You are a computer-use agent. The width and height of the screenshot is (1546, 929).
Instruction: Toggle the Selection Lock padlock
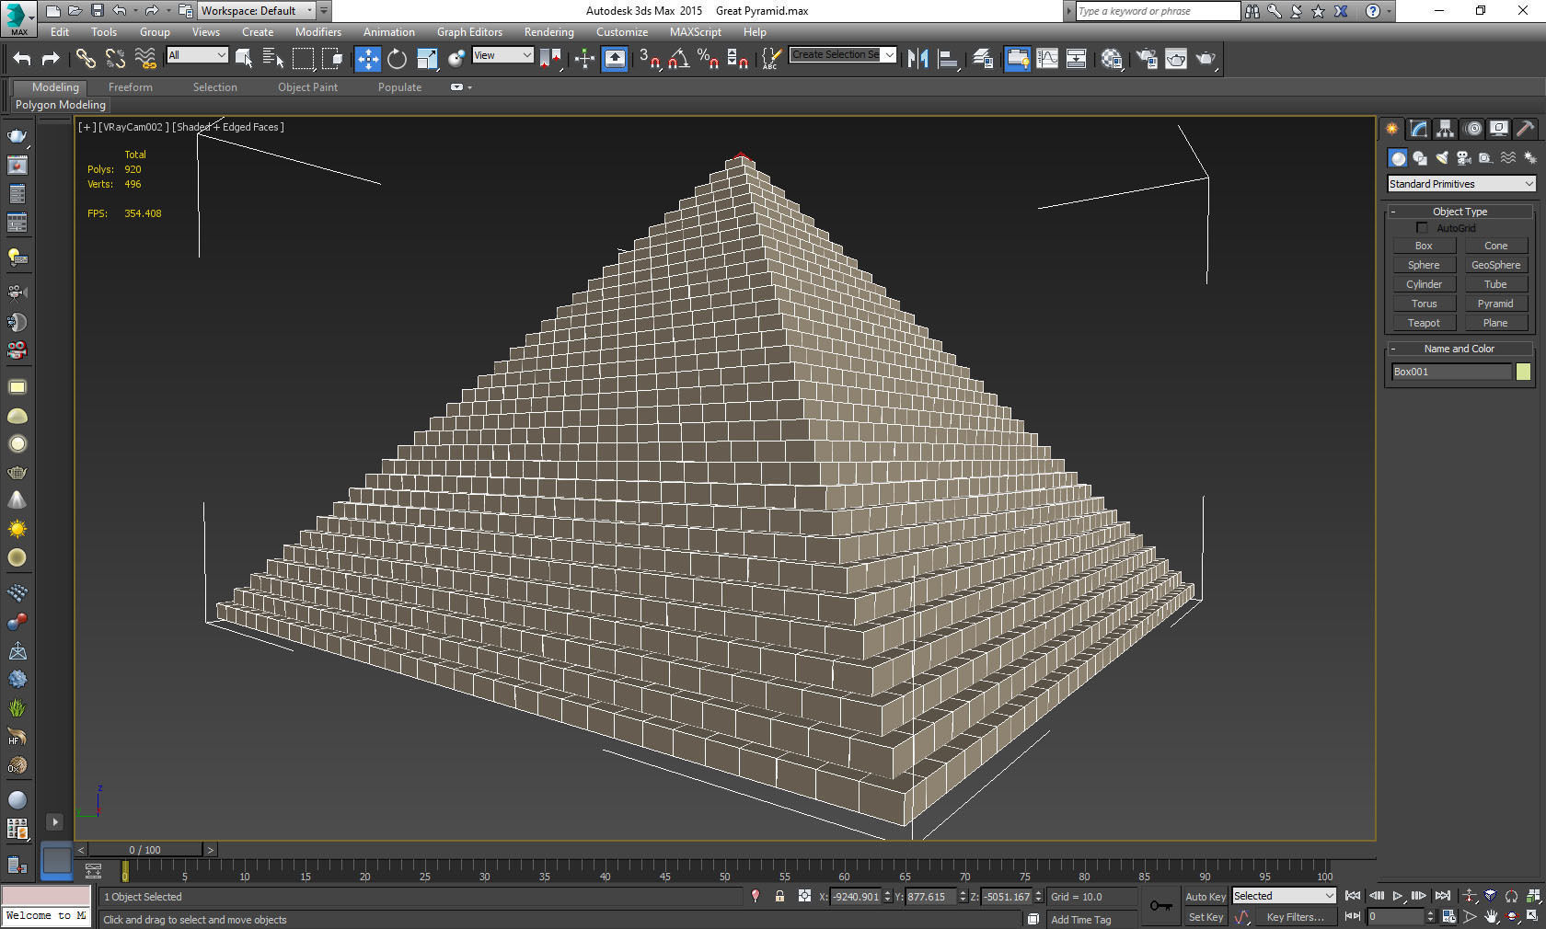click(x=779, y=896)
